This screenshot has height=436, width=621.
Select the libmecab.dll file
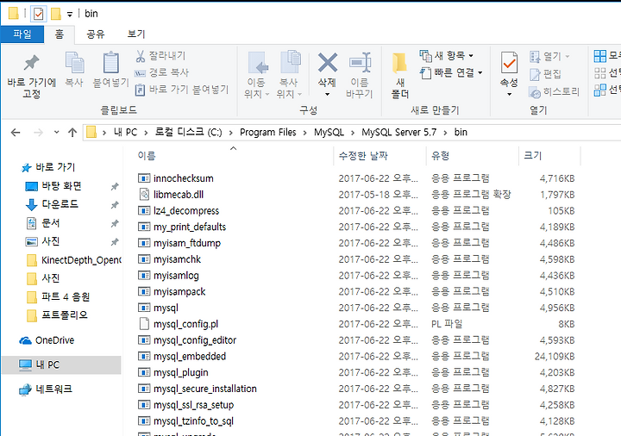[179, 195]
